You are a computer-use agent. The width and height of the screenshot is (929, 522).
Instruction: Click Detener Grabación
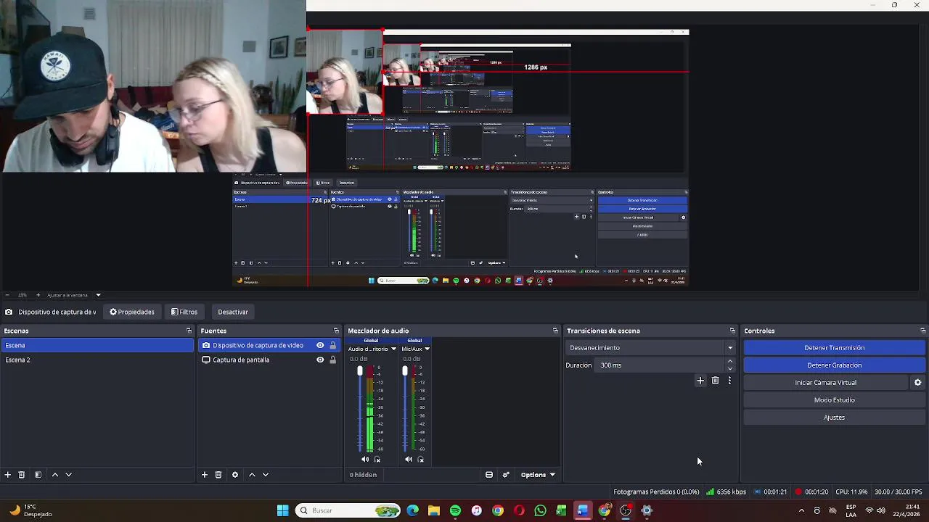834,365
